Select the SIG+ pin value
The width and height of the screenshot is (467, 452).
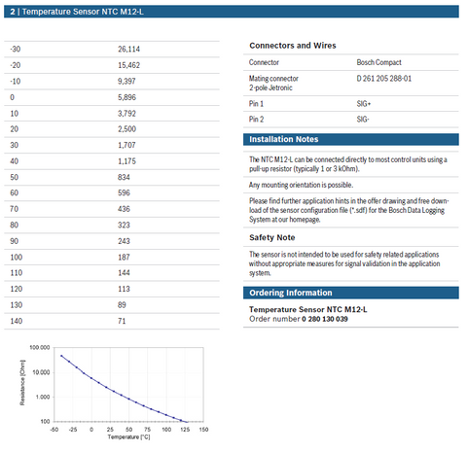(x=364, y=104)
